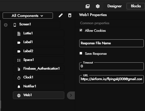The image size is (145, 111).
Task: Click the Screen1 phone icon
Action: tap(15, 25)
